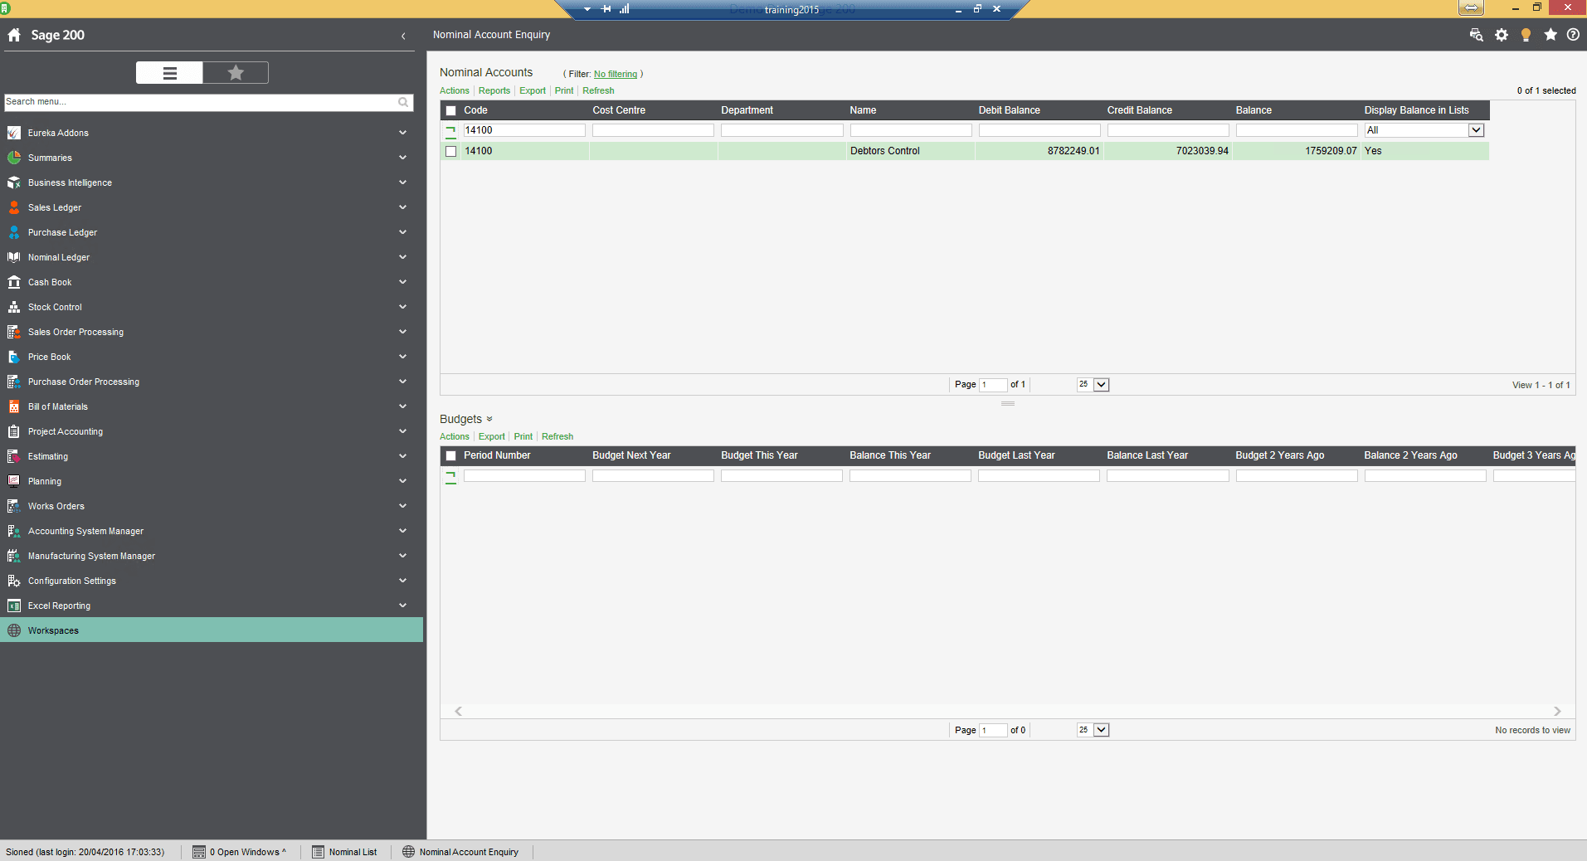Click the 0 Open Windows status bar item
The height and width of the screenshot is (861, 1587).
tap(239, 852)
